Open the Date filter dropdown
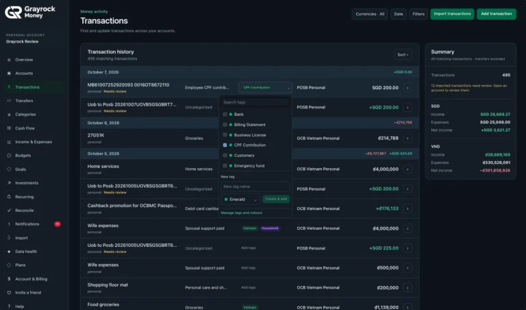526x310 pixels. click(x=399, y=14)
